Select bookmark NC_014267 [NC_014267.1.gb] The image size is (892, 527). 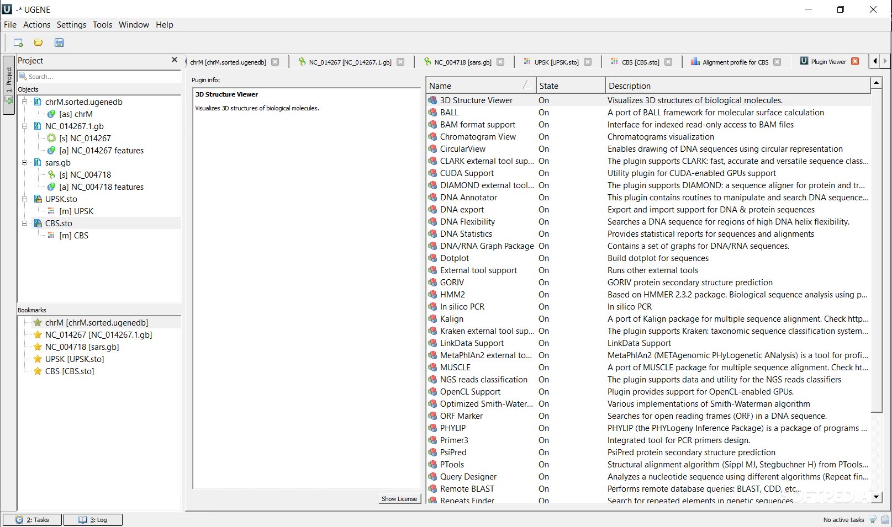click(x=98, y=334)
